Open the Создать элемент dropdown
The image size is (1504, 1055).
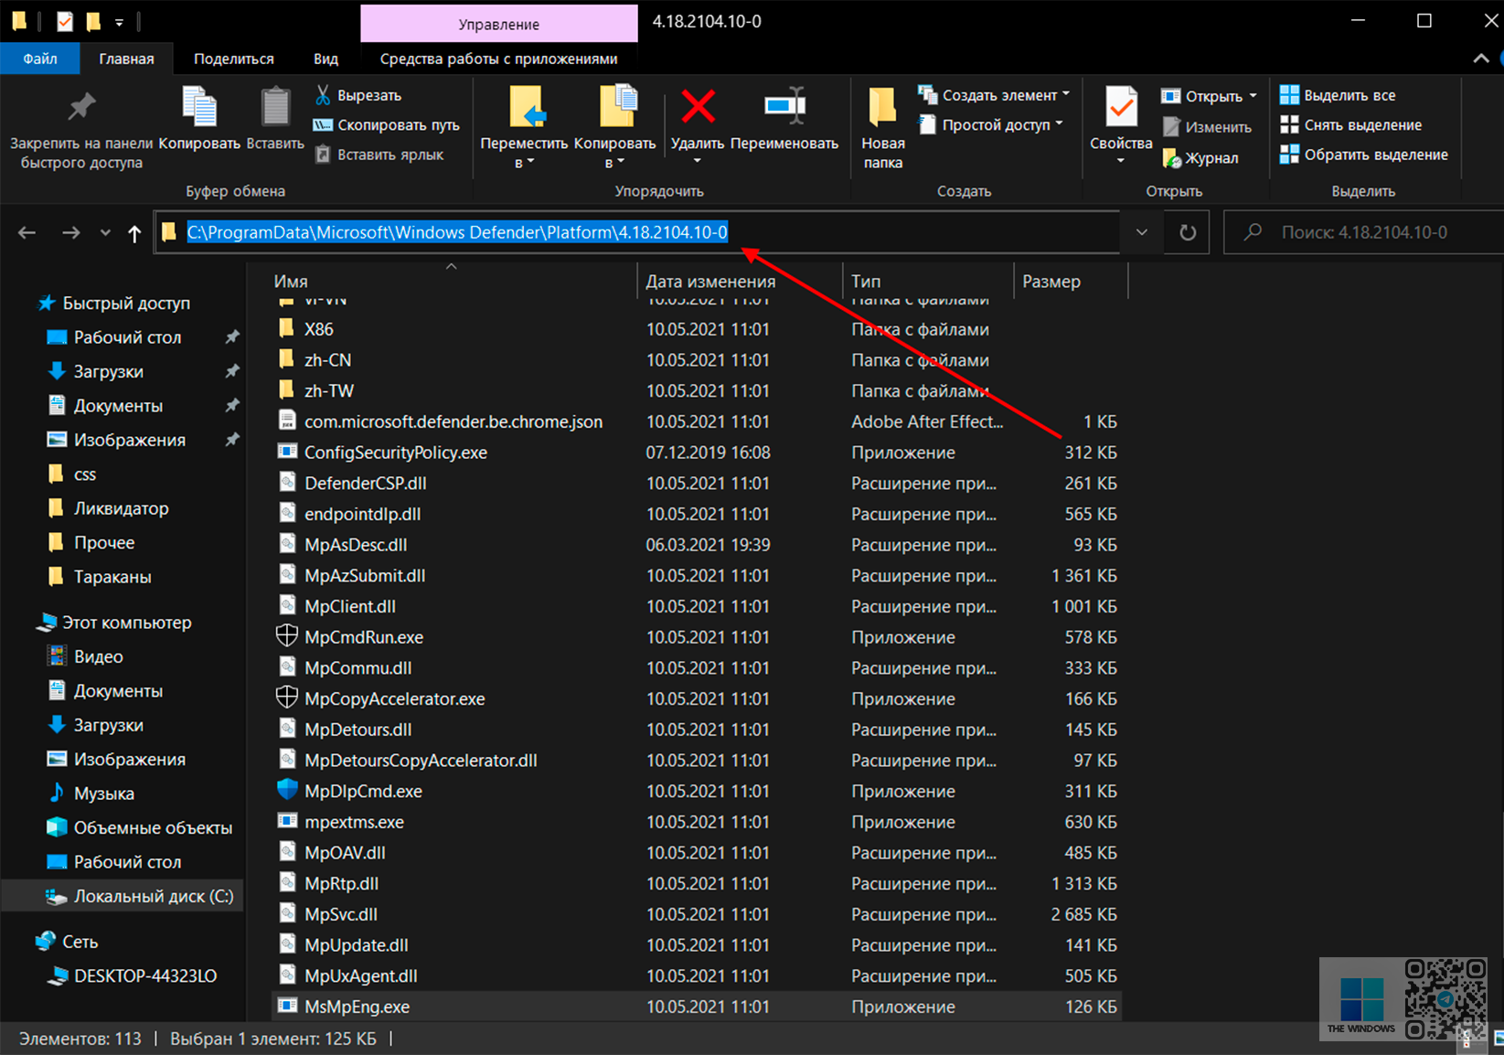(1065, 95)
